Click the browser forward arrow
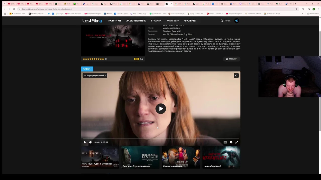321x180 pixels. click(9, 9)
